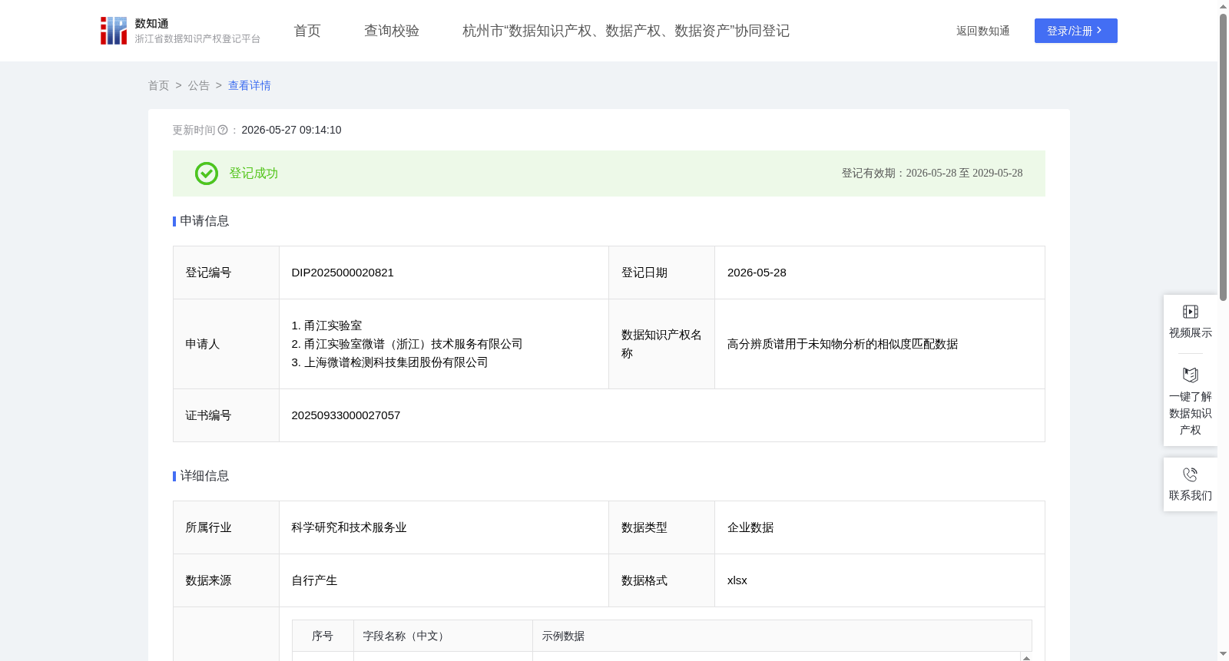Image resolution: width=1229 pixels, height=661 pixels.
Task: Open the 查询校验 menu item
Action: 392,31
